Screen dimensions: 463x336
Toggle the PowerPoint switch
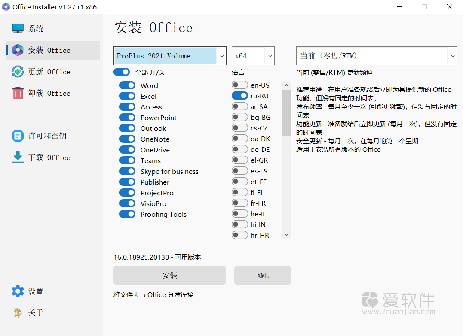[127, 117]
